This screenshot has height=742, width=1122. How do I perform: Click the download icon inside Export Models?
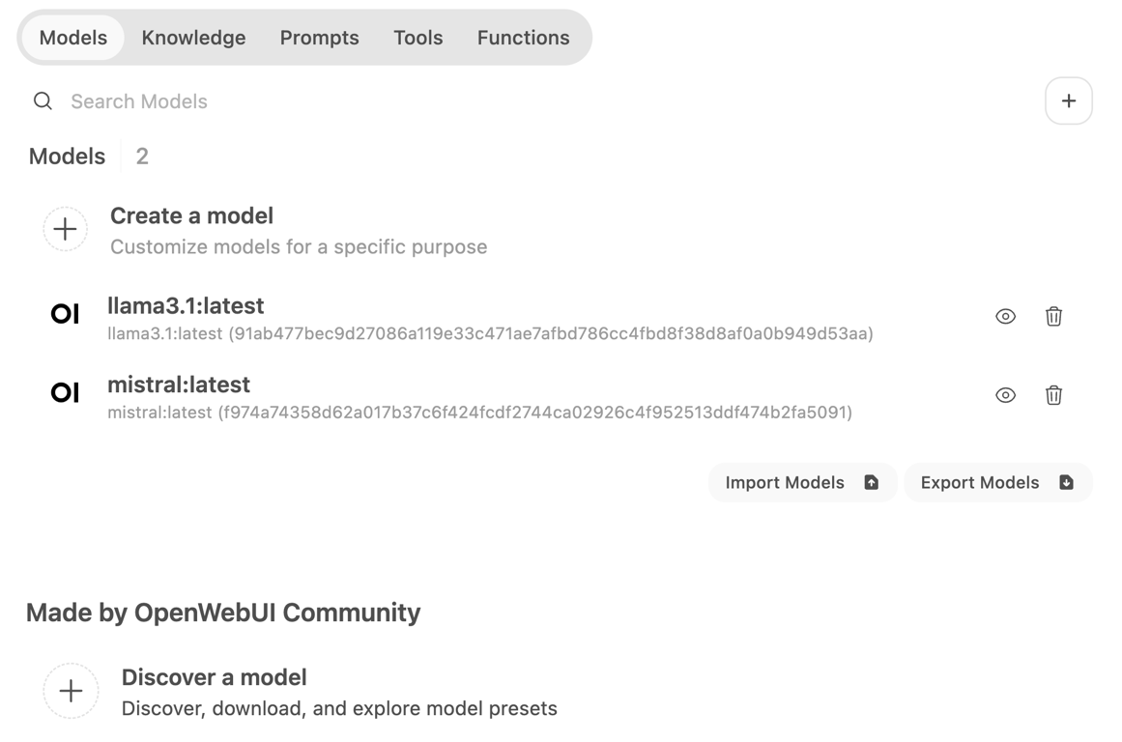pyautogui.click(x=1065, y=482)
